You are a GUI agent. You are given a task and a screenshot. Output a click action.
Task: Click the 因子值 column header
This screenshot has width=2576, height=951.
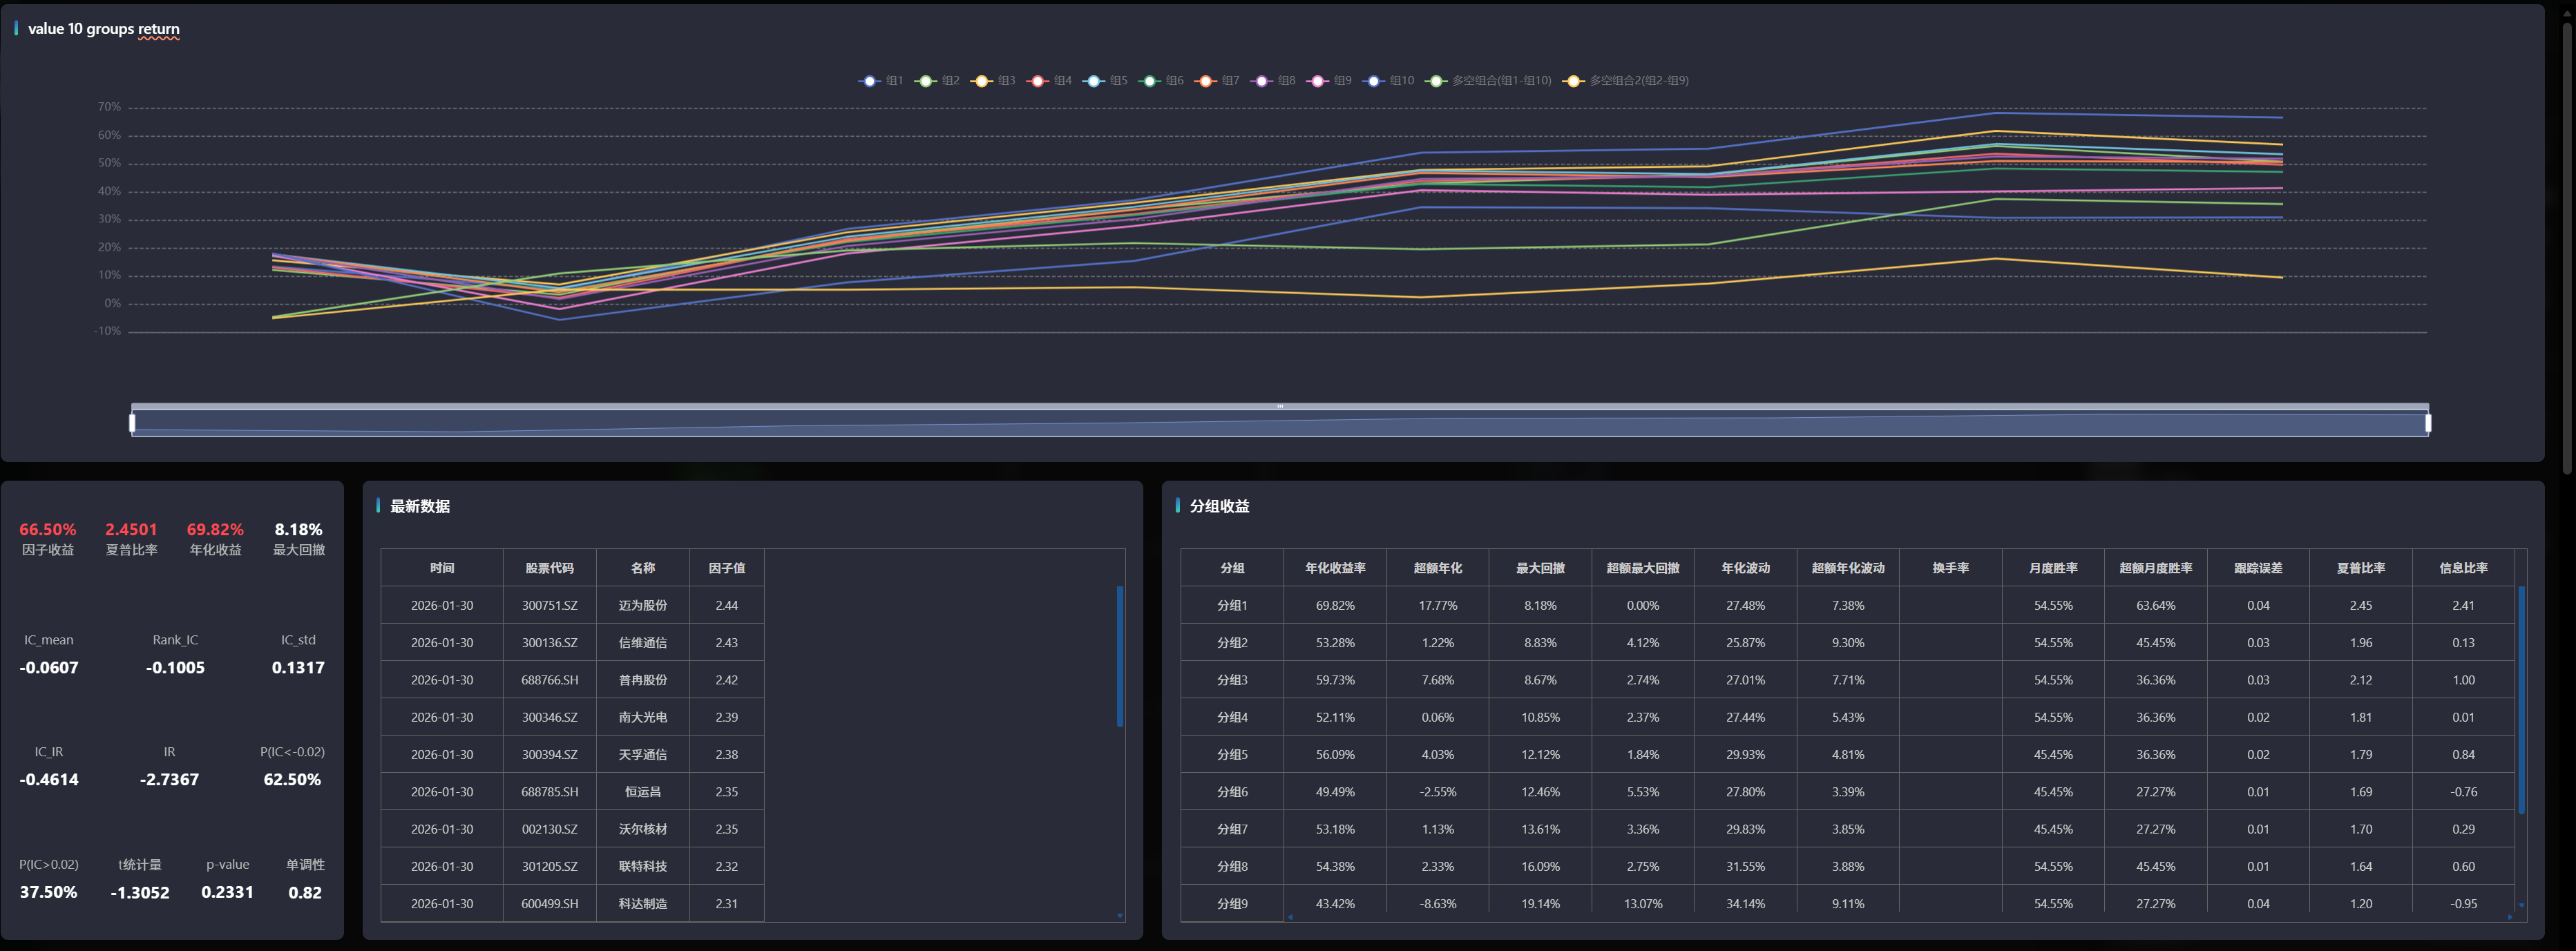pos(726,568)
